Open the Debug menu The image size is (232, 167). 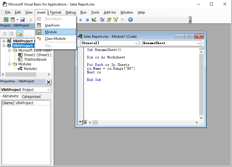tap(71, 12)
